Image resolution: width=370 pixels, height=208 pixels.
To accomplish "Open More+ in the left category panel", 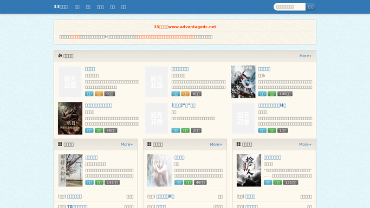I will [x=127, y=144].
